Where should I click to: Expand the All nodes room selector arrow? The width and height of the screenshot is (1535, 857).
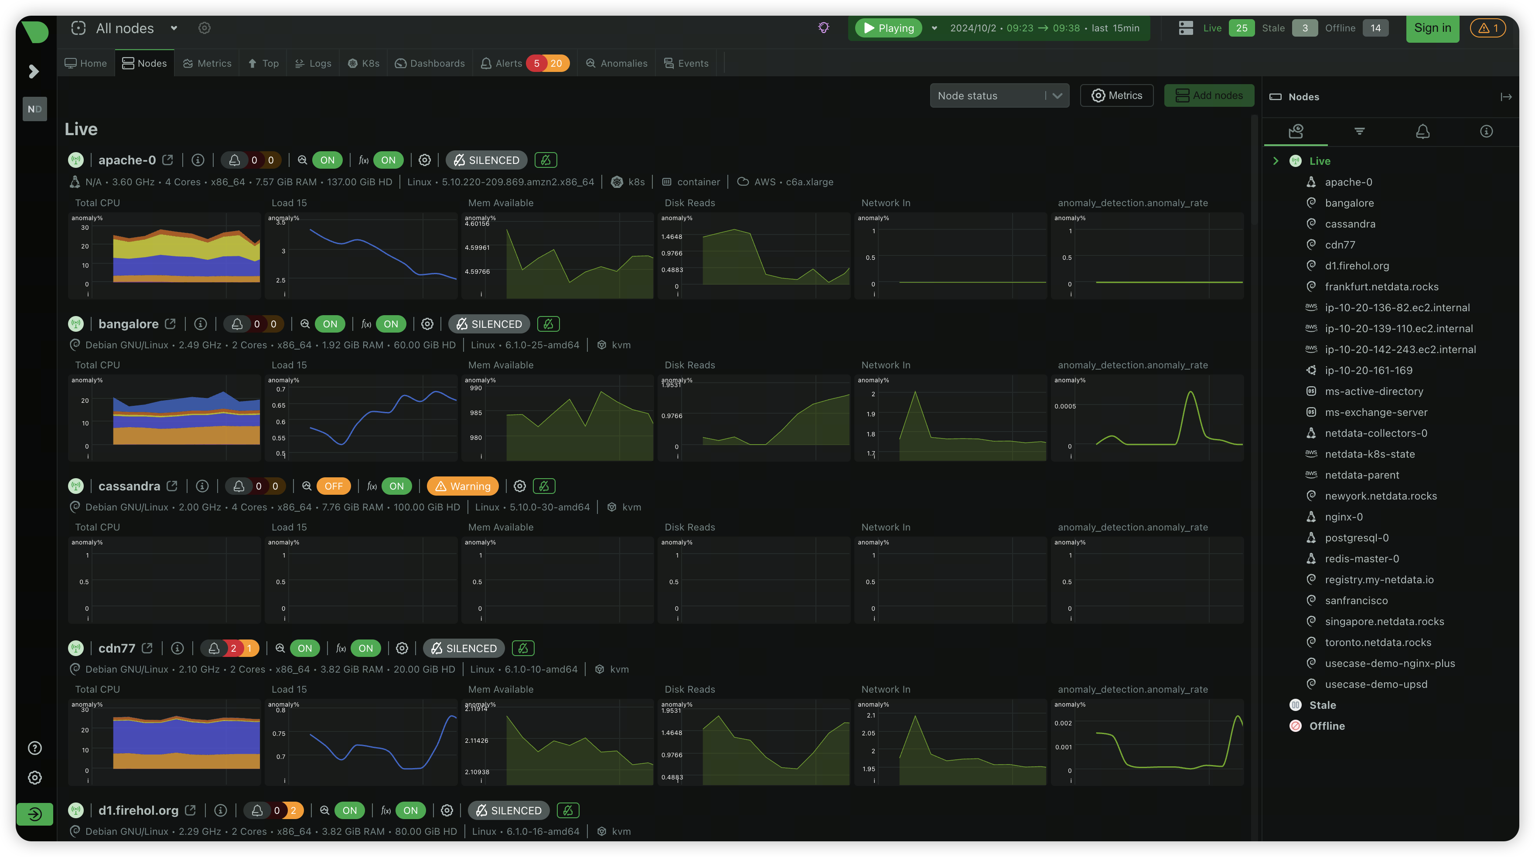click(x=174, y=28)
